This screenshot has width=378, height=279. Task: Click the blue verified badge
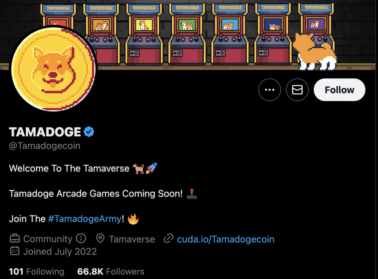pyautogui.click(x=89, y=131)
